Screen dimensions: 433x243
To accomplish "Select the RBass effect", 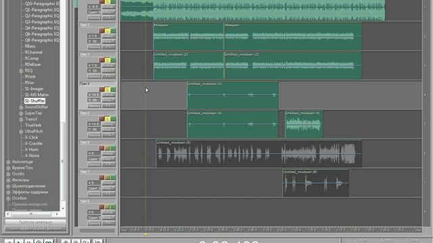I will 30,47.
